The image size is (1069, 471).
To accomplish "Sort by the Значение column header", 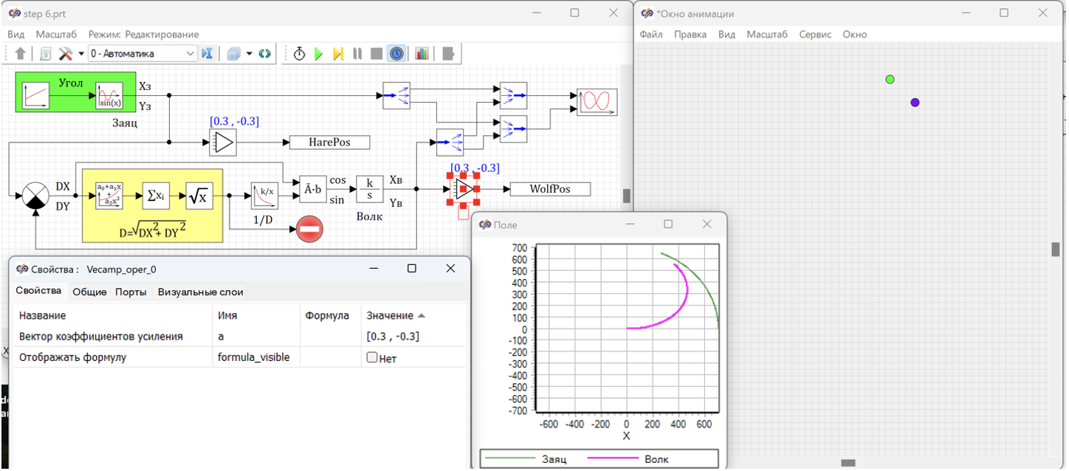I will click(x=396, y=316).
